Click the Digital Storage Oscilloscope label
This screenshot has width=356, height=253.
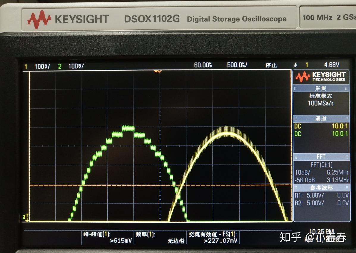236,19
